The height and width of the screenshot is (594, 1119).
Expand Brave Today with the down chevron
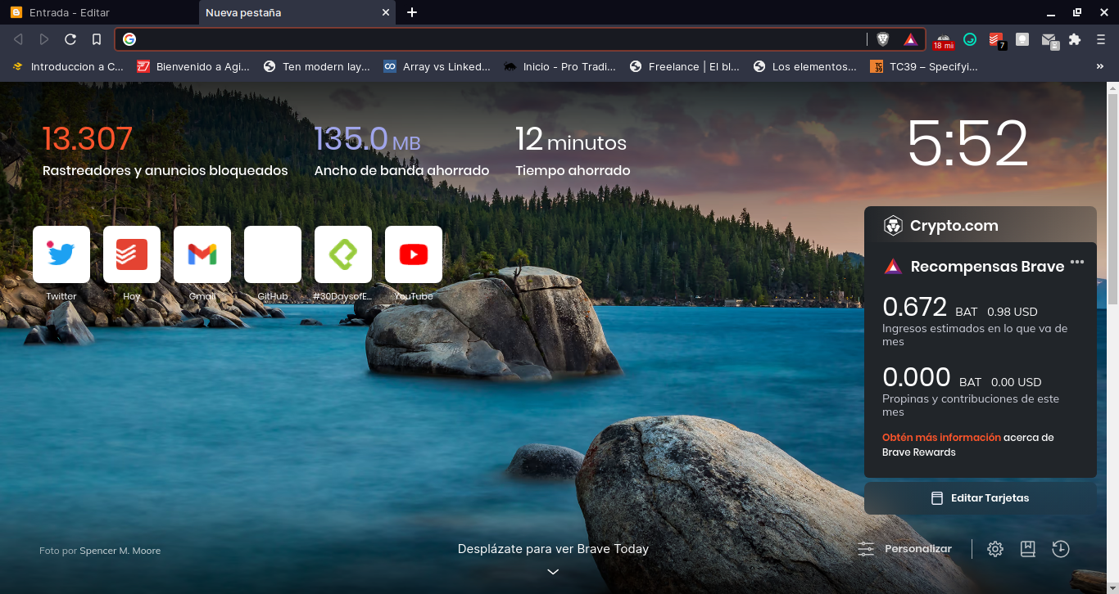point(553,571)
